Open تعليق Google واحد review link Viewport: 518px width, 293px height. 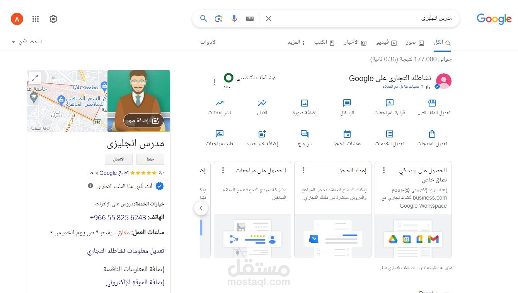pos(108,173)
